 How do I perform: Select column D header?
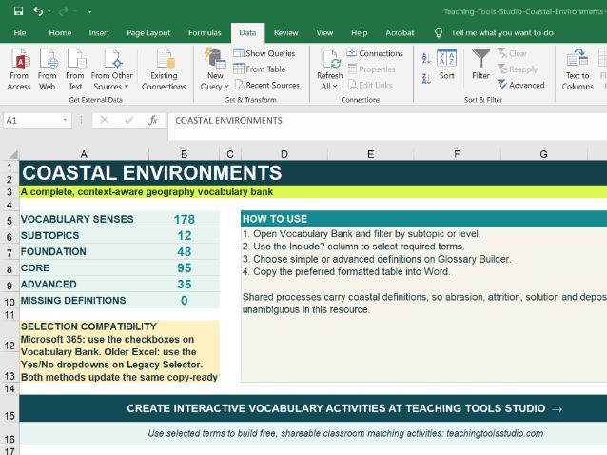(284, 154)
